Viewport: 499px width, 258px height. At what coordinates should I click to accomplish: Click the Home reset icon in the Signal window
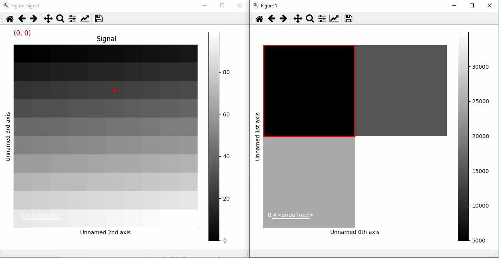pyautogui.click(x=10, y=19)
